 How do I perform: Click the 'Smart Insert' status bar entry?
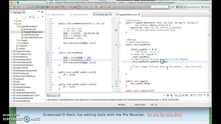[140, 105]
